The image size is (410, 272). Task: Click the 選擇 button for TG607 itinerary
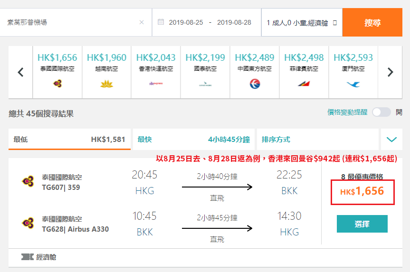pyautogui.click(x=362, y=224)
